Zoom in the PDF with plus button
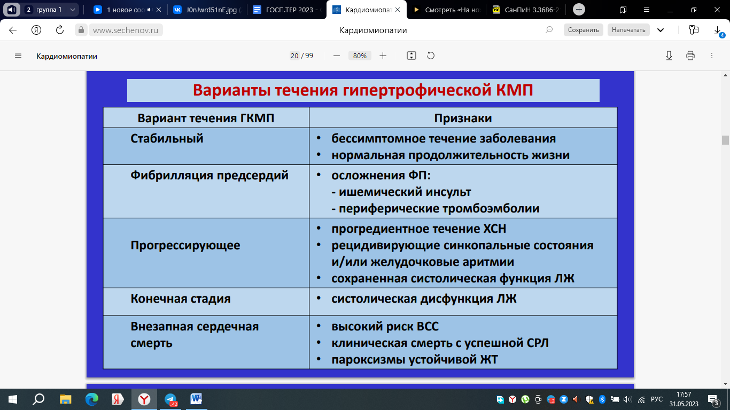The width and height of the screenshot is (730, 410). coord(383,56)
